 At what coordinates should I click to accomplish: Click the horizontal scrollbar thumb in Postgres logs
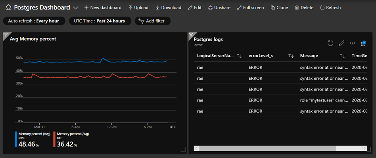pos(267,149)
